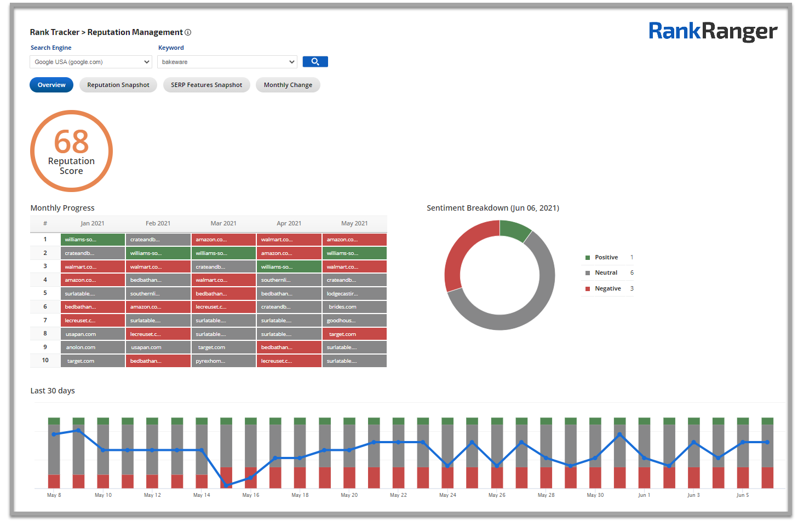Click the RankRanger logo

coord(713,32)
